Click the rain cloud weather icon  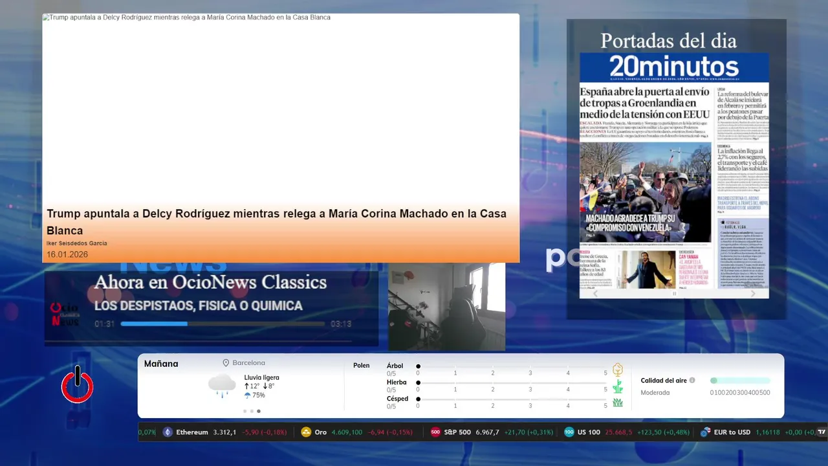pyautogui.click(x=222, y=385)
